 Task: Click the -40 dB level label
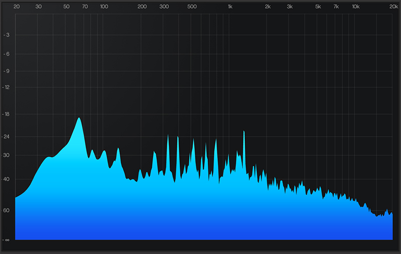(7, 179)
